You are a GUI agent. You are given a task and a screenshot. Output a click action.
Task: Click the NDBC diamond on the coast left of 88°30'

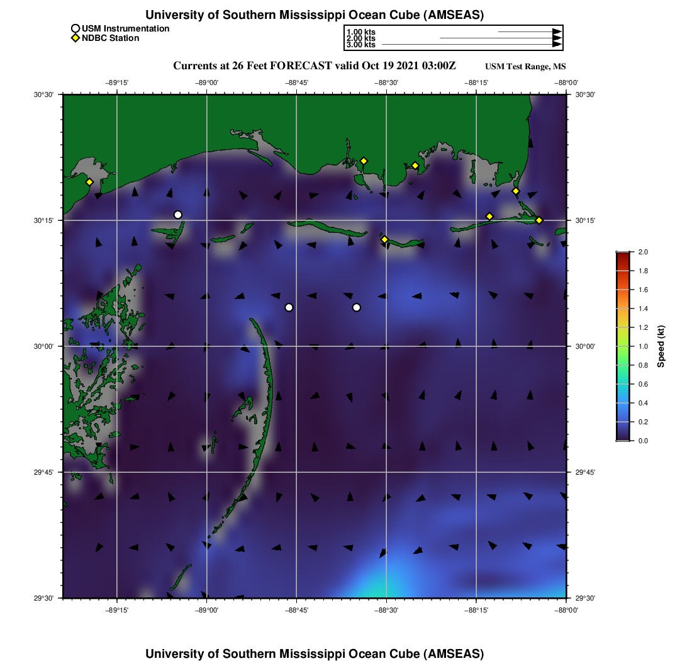(364, 161)
